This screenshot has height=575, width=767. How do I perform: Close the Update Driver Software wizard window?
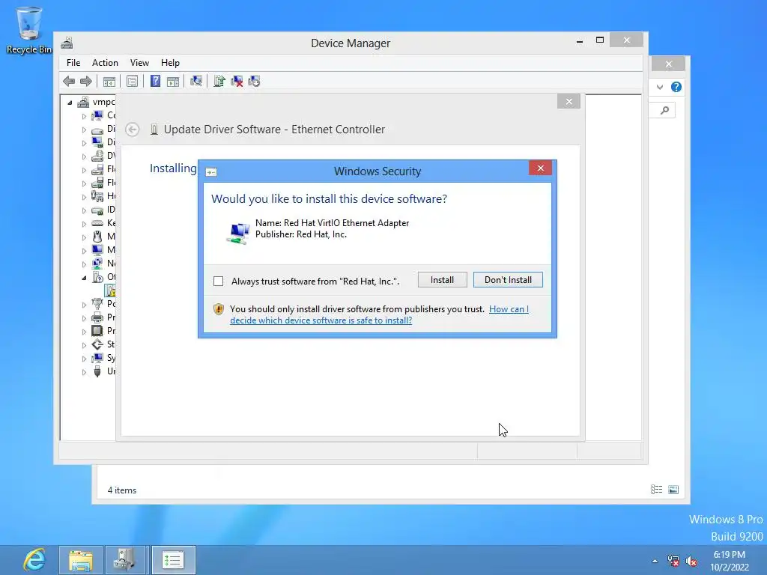pyautogui.click(x=569, y=101)
